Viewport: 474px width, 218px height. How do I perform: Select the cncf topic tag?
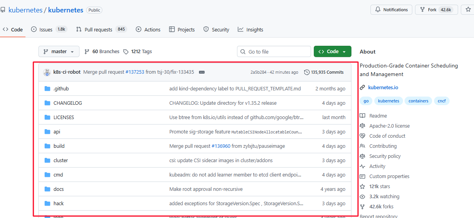click(x=441, y=101)
